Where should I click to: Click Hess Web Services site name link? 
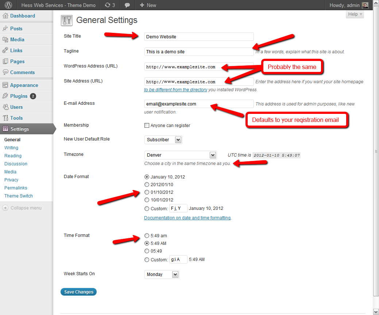[58, 5]
